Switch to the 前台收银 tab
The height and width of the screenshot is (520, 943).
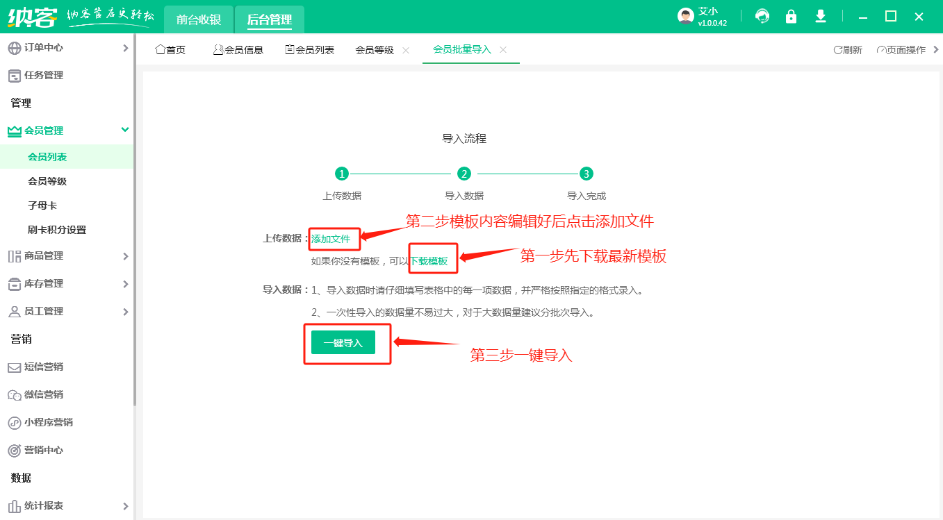click(x=198, y=19)
